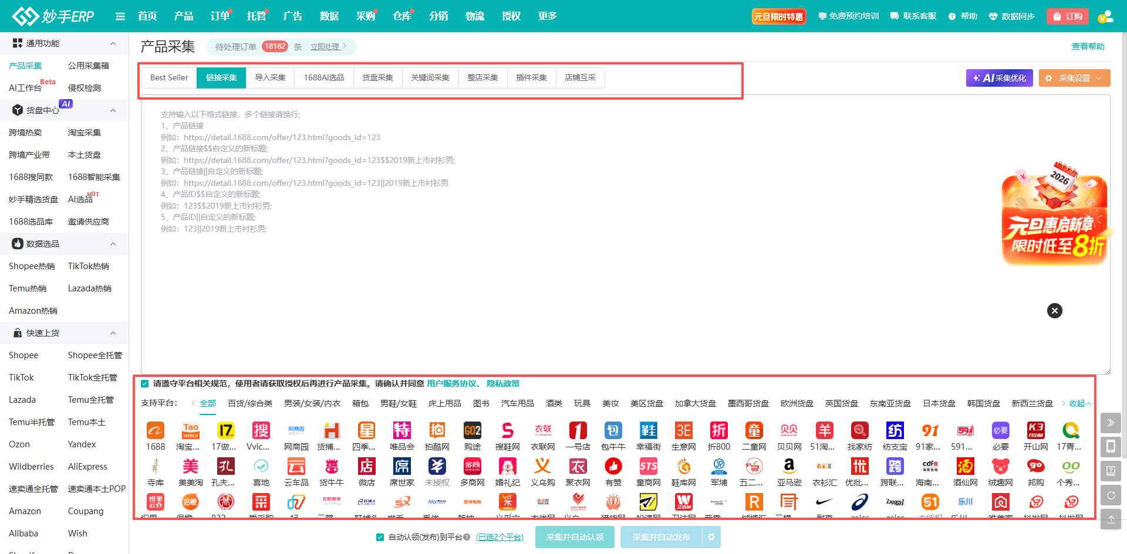Viewport: 1127px width, 554px height.
Task: Click the 有赞 platform icon
Action: coord(613,467)
